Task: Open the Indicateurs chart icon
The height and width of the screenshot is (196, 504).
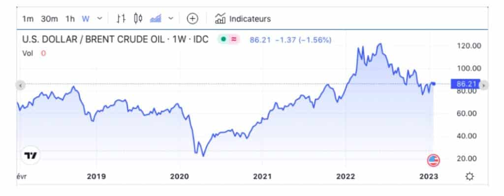Action: [220, 19]
